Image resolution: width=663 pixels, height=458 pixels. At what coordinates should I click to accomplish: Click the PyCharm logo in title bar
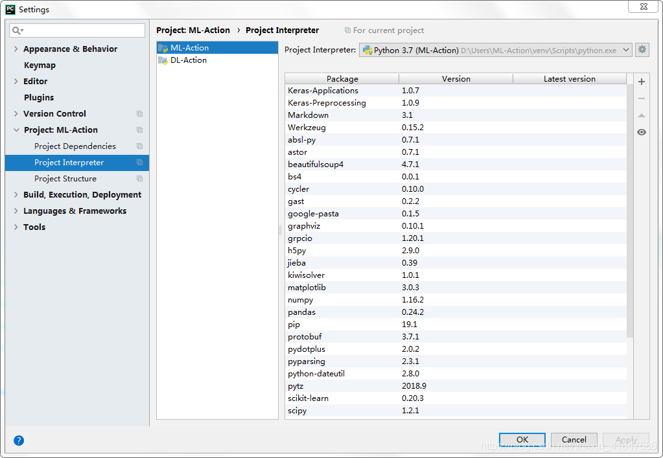(10, 9)
